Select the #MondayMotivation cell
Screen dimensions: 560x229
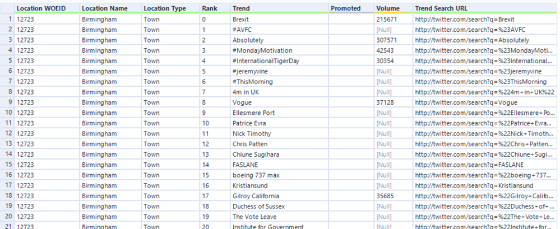(x=279, y=50)
